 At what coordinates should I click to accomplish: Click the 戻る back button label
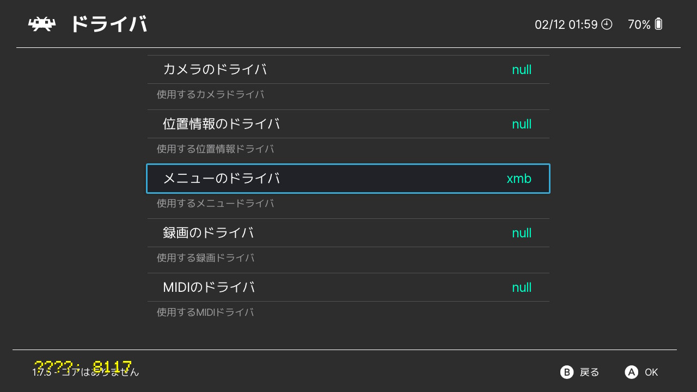[589, 372]
